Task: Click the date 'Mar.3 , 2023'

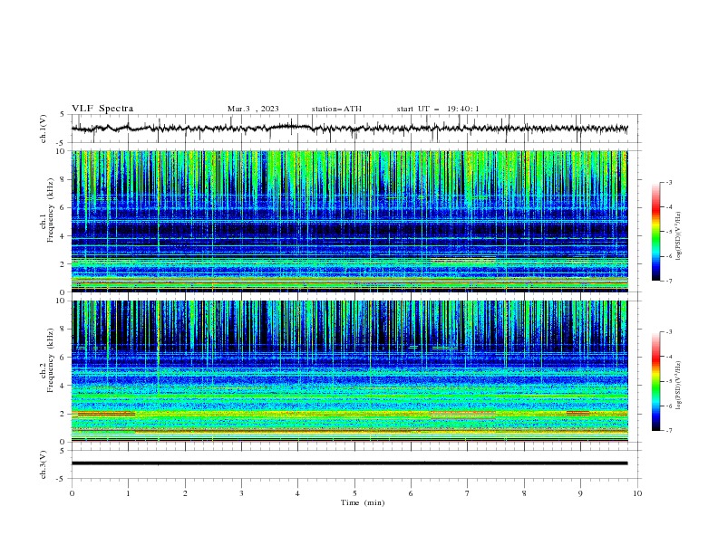Action: pos(253,109)
